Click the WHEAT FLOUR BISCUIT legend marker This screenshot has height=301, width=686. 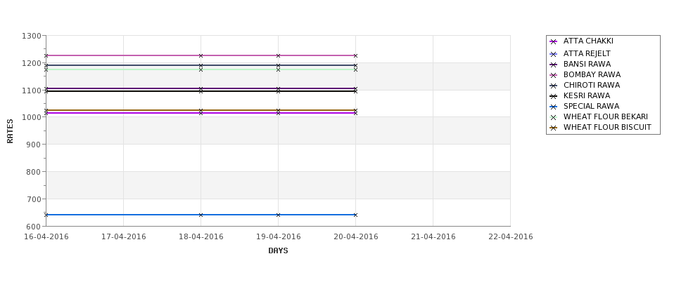click(x=554, y=128)
